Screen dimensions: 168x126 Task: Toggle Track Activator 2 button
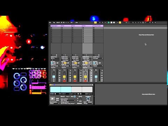tap(64, 77)
